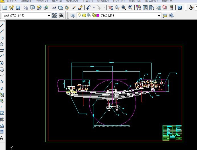Viewport: 197px width, 150px height.
Task: Open the QuickCalc calculator
Action: click(x=171, y=8)
